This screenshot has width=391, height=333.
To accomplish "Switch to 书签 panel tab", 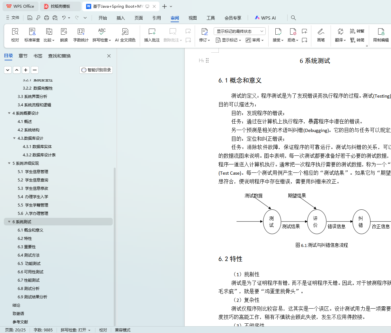I will pyautogui.click(x=38, y=56).
